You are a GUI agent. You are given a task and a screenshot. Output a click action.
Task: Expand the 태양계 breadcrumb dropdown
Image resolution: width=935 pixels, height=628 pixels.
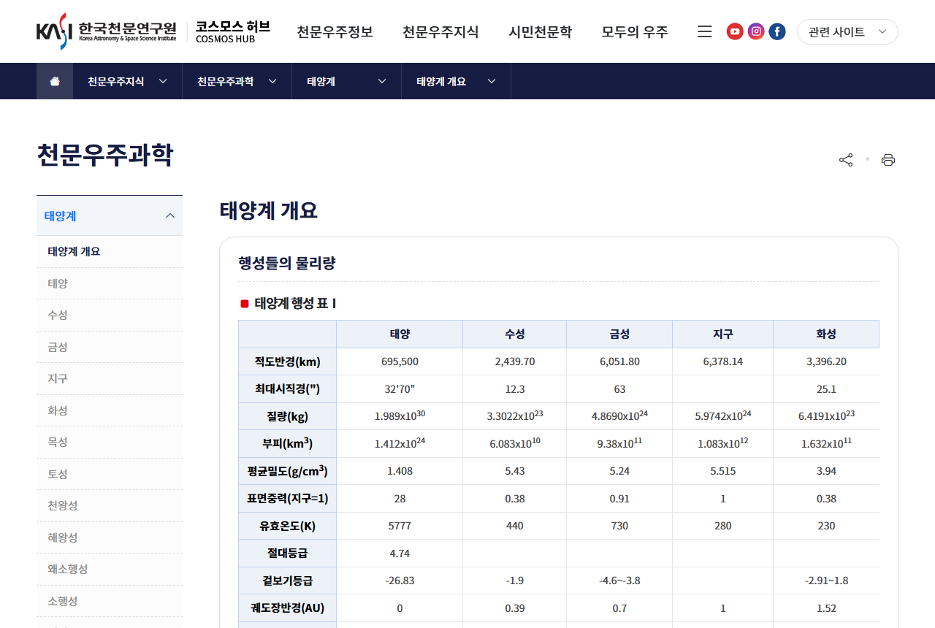(347, 81)
